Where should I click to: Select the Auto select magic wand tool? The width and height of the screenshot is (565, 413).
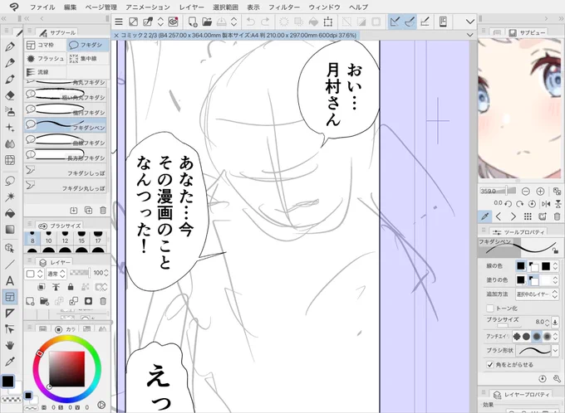(10, 197)
